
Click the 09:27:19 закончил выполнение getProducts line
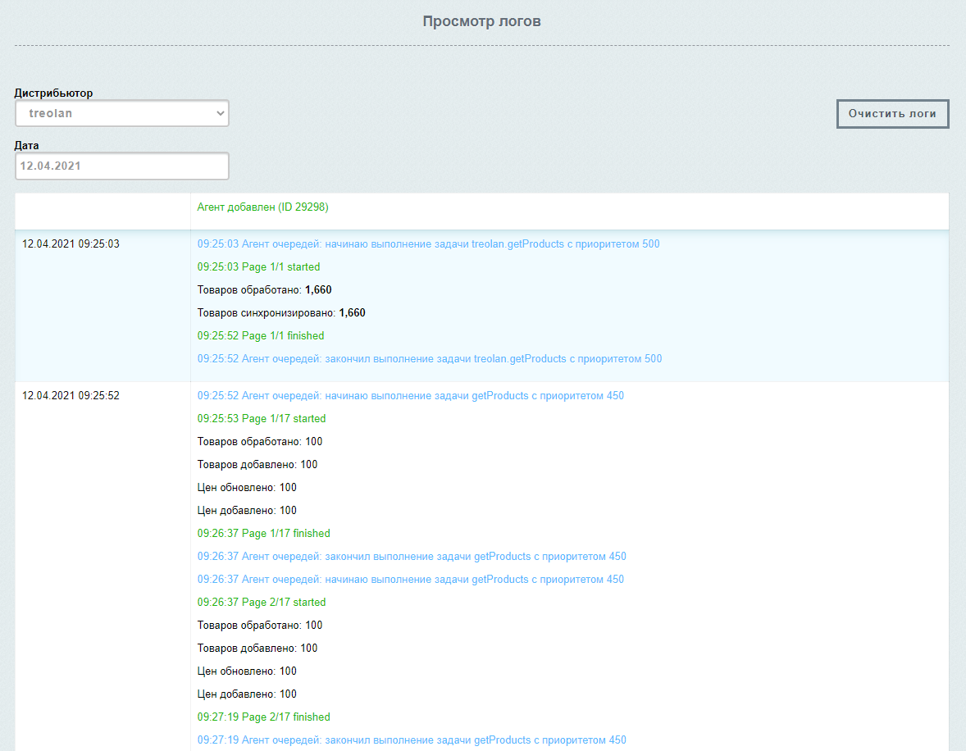412,740
